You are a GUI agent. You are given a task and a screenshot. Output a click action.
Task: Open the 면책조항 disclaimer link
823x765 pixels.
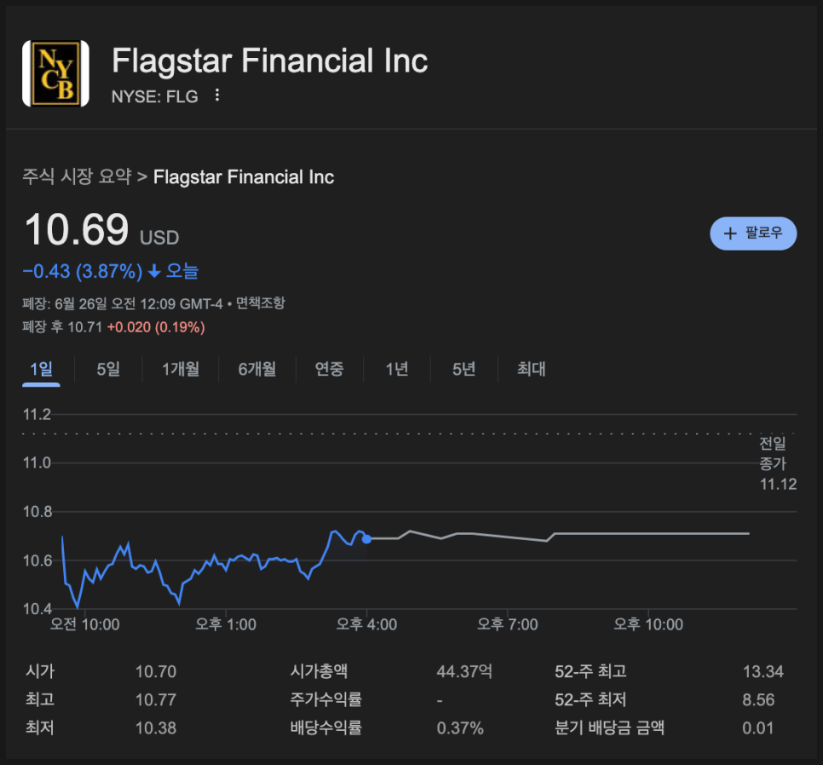(x=261, y=303)
